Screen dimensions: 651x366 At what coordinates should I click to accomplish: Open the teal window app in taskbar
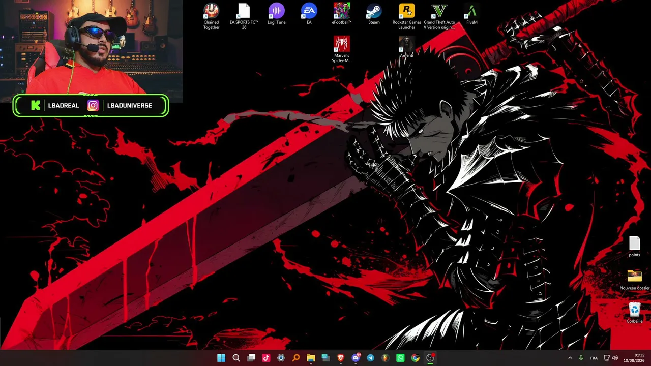[x=325, y=358]
